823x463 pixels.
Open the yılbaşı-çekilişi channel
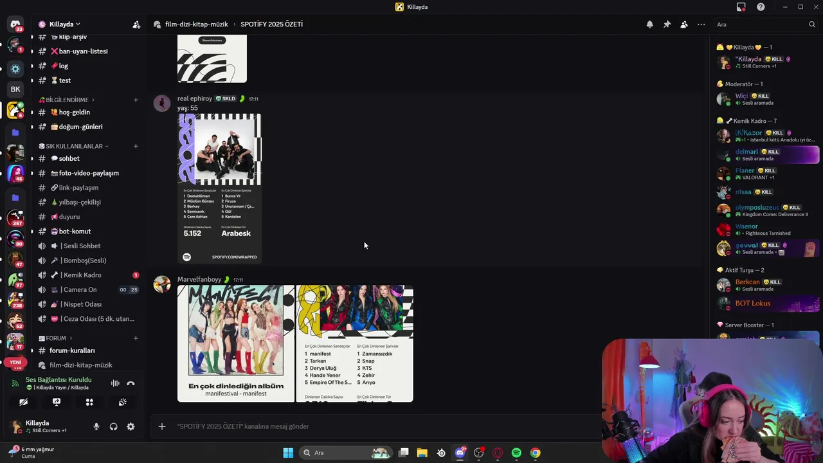tap(88, 202)
